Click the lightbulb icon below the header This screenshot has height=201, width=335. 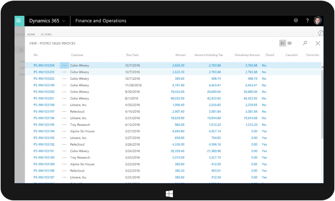(320, 33)
